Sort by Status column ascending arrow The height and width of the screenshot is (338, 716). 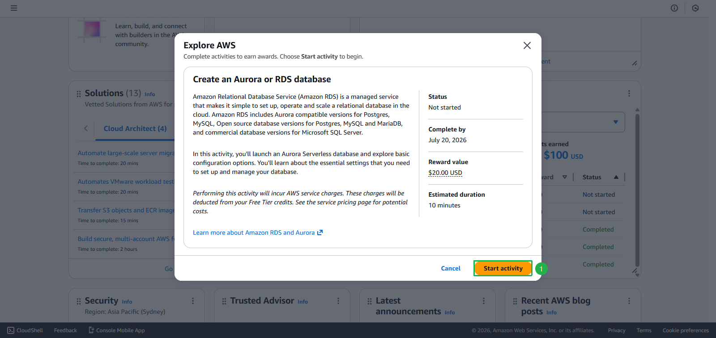tap(616, 177)
